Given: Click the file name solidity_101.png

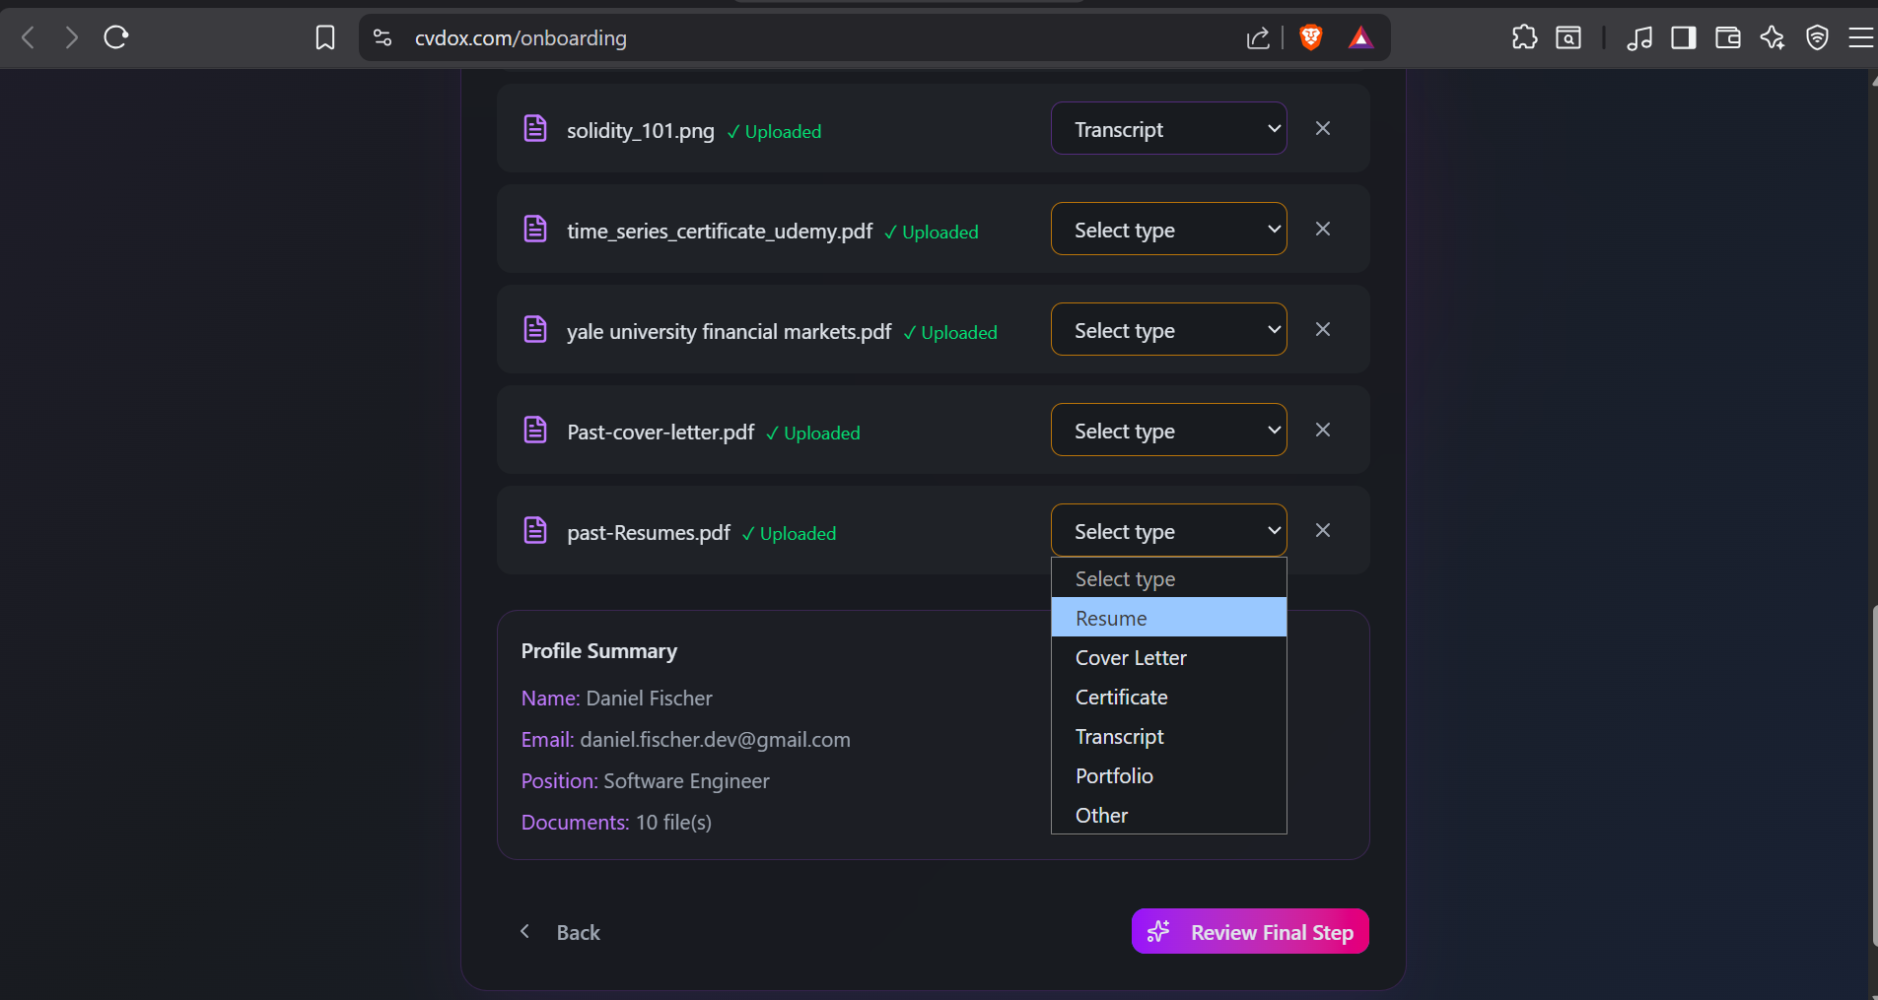Looking at the screenshot, I should [x=641, y=130].
